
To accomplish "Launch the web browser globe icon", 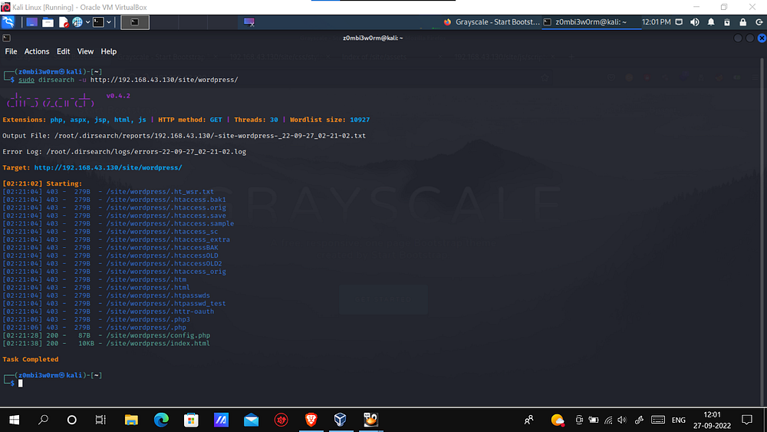I will coord(77,22).
